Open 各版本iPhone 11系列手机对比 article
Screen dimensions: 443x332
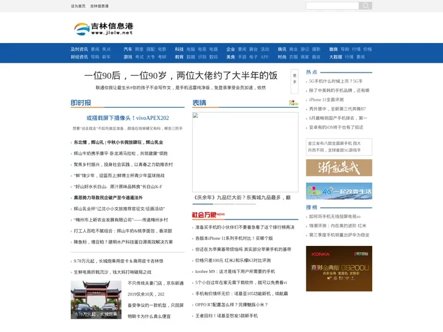click(x=234, y=239)
